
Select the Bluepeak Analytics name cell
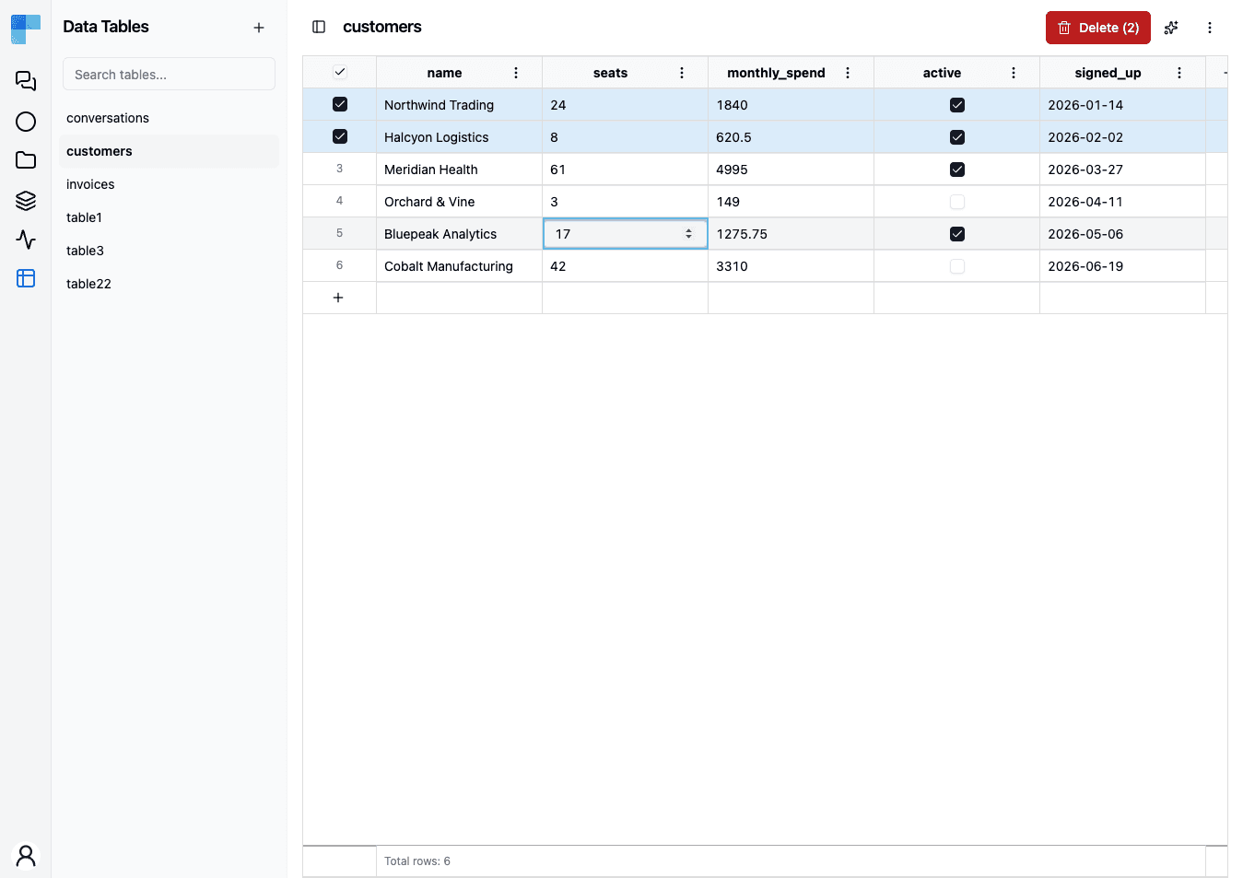[x=459, y=234]
